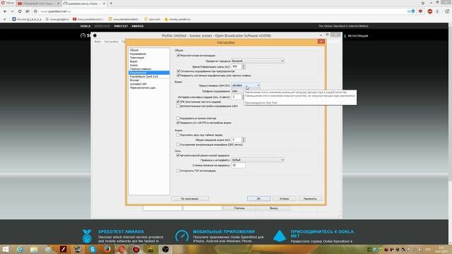Enable sync audio to video timing checkbox
The height and width of the screenshot is (254, 452).
click(x=178, y=135)
